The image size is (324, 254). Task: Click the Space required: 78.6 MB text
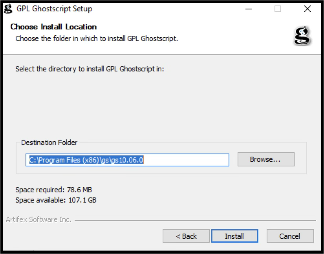tap(53, 190)
